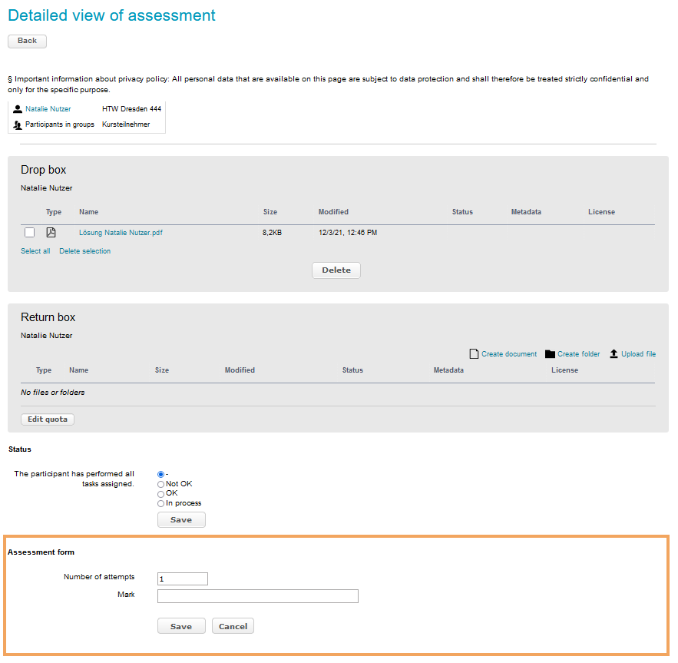Click the Number of attempts field
Screen dimensions: 678x663
pos(182,578)
